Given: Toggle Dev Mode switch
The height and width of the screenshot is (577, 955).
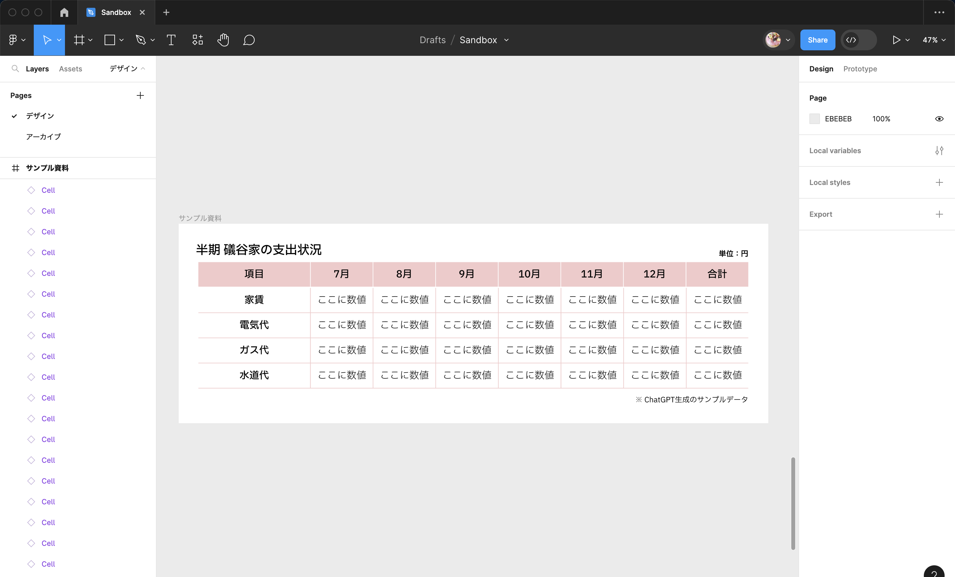Looking at the screenshot, I should [859, 40].
